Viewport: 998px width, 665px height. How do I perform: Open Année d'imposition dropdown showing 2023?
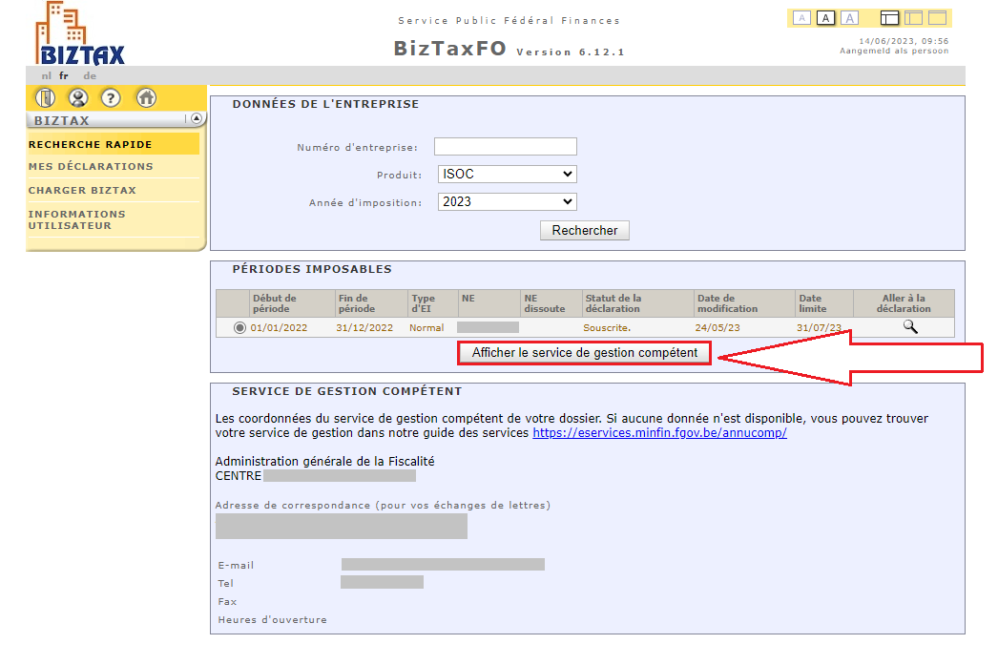[x=508, y=201]
